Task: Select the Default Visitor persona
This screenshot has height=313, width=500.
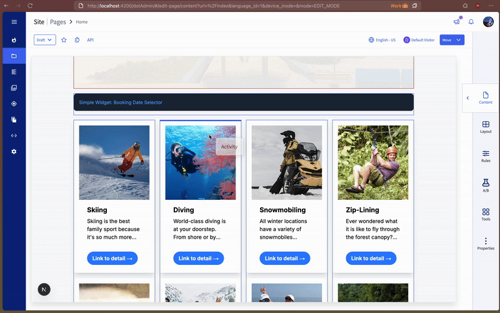Action: (x=419, y=40)
